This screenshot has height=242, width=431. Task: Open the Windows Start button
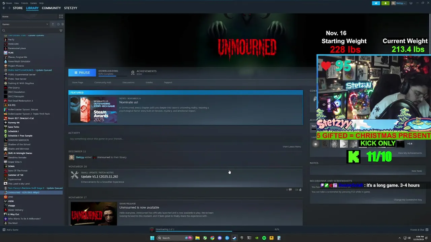152,238
